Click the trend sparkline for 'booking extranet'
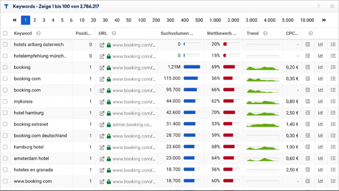This screenshot has width=339, height=191. coord(263,125)
